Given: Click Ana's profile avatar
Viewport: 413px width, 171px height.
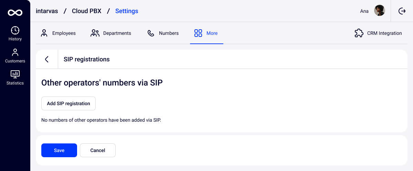Looking at the screenshot, I should tap(380, 11).
